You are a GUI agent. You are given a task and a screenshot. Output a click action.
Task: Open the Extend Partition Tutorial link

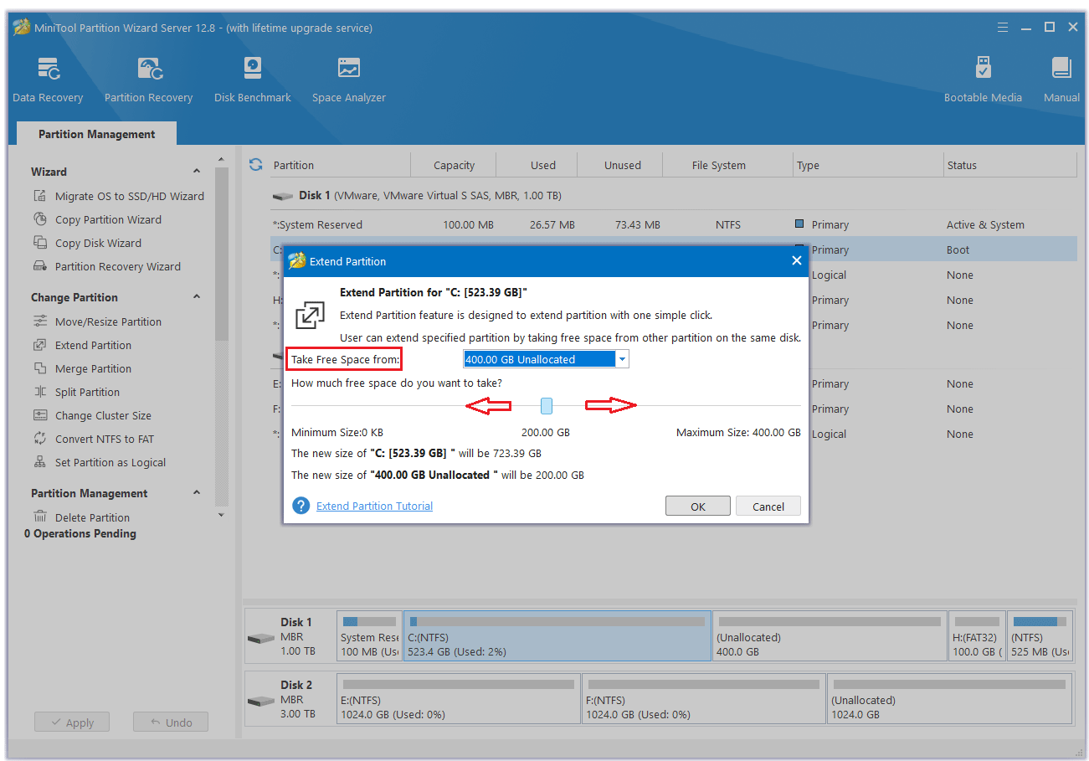pyautogui.click(x=374, y=506)
